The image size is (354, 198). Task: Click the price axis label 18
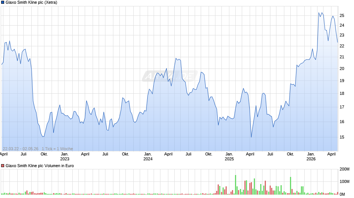(x=342, y=93)
